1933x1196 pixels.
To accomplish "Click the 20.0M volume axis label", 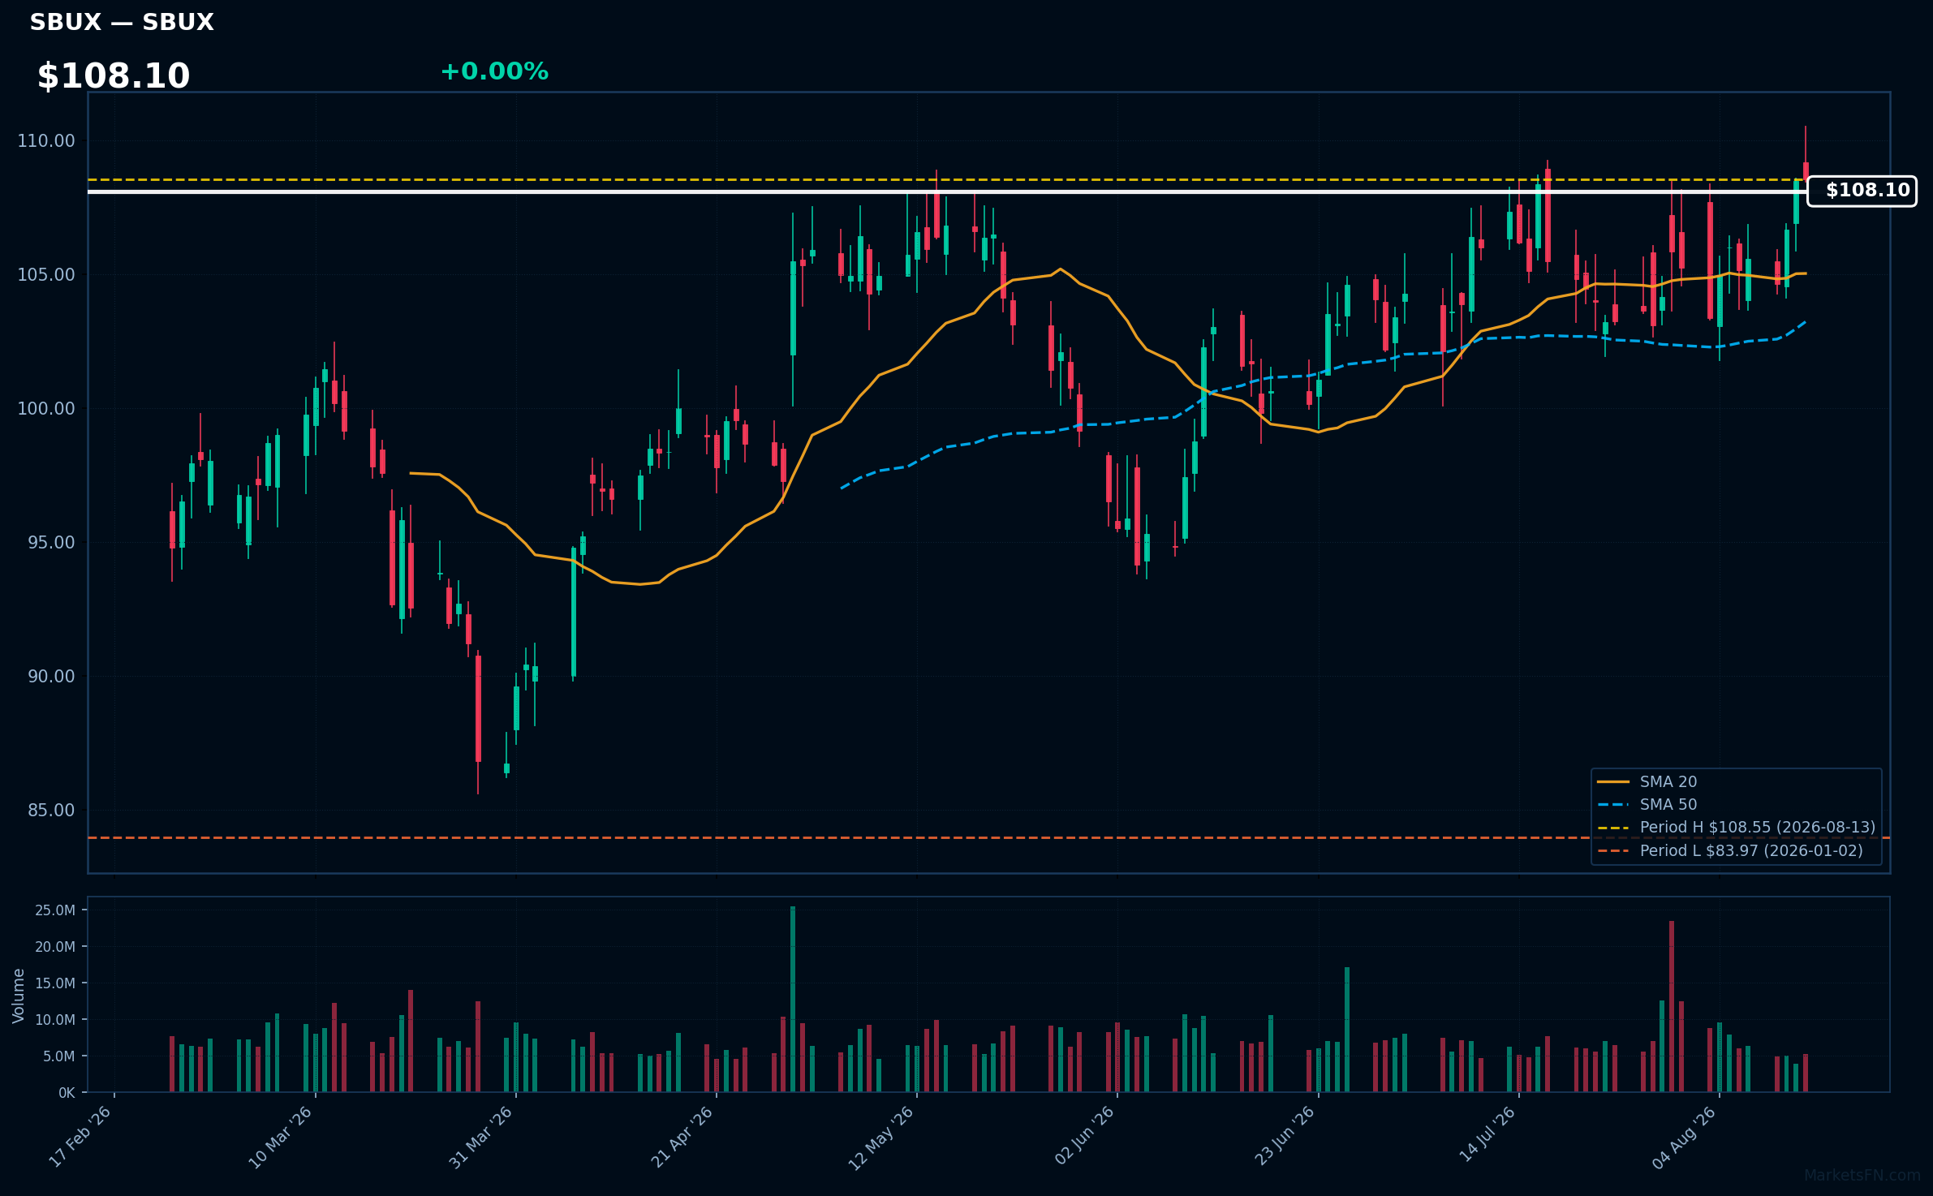I will pos(55,947).
